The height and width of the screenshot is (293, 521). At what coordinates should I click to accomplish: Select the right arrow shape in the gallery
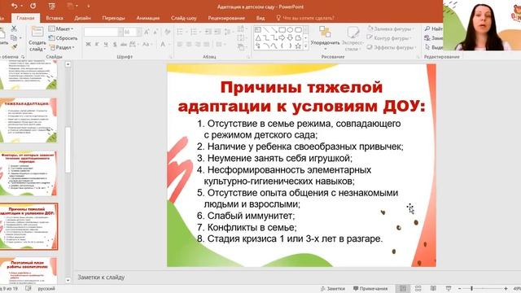282,38
